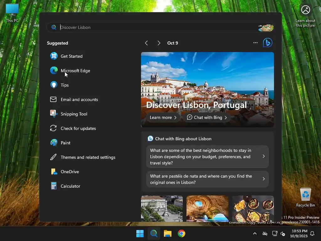This screenshot has width=321, height=241.
Task: Click the search highlight image in search box
Action: coord(266,28)
